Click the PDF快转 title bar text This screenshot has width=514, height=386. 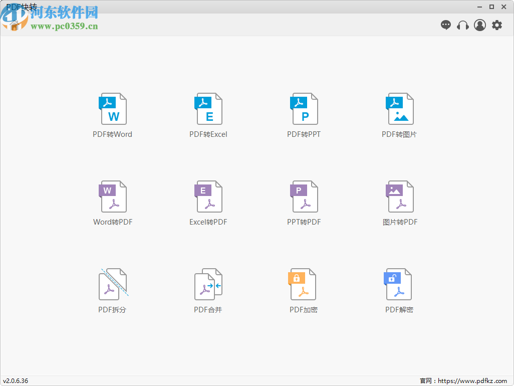click(23, 7)
